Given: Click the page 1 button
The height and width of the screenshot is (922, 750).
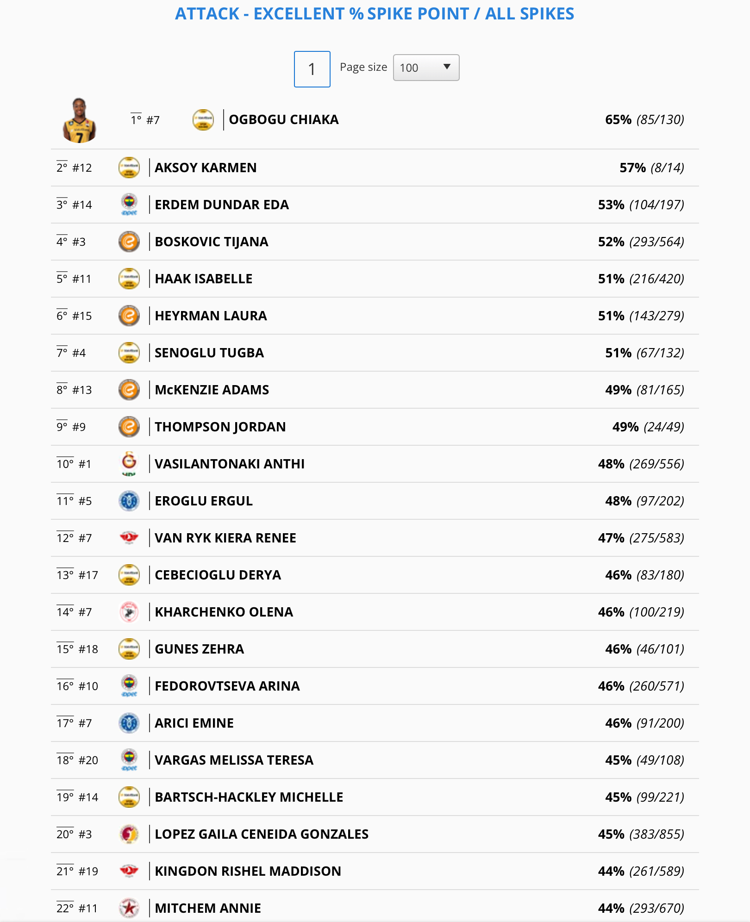Looking at the screenshot, I should point(312,69).
